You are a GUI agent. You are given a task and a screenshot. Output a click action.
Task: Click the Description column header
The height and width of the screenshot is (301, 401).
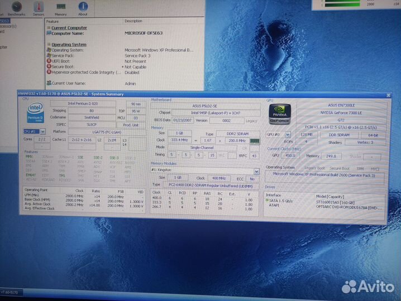[x=133, y=21]
